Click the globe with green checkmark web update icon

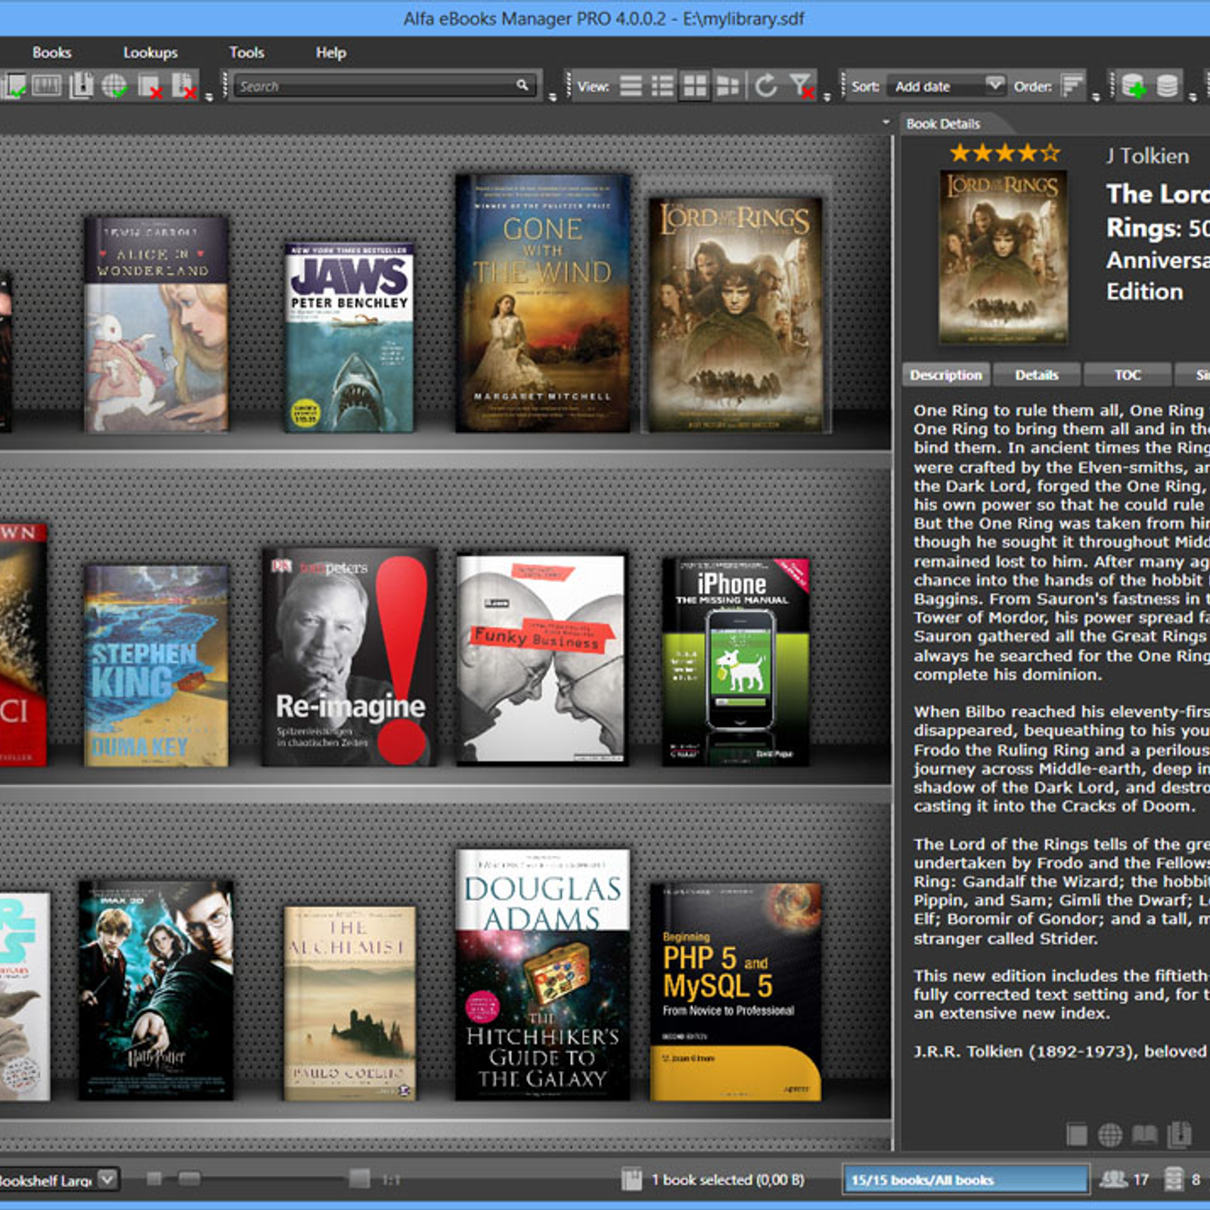tap(115, 85)
